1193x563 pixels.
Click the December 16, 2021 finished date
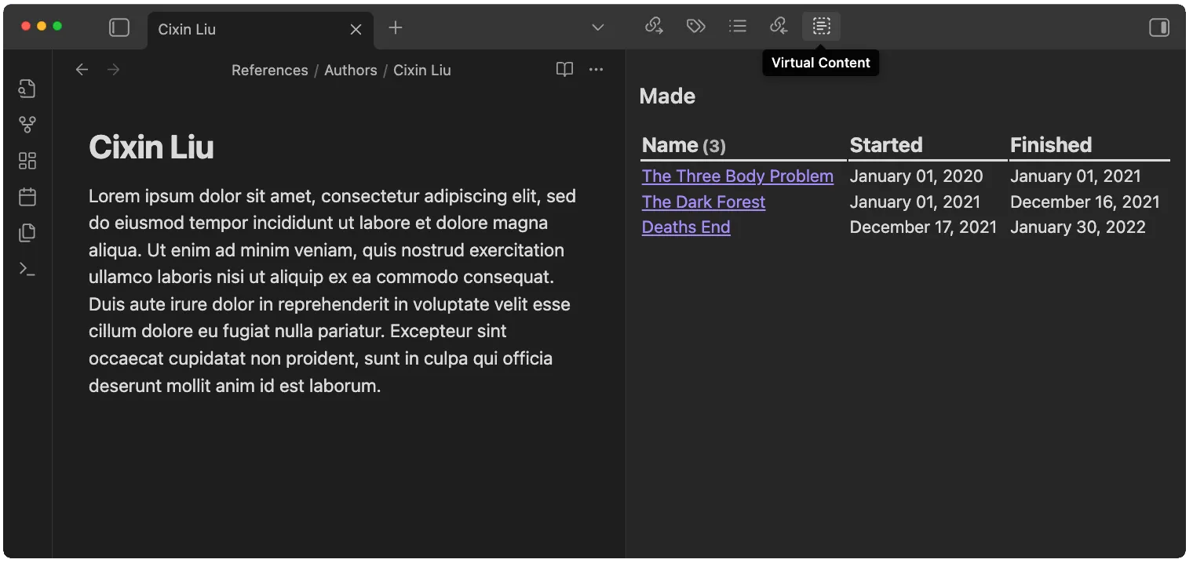[x=1085, y=202]
